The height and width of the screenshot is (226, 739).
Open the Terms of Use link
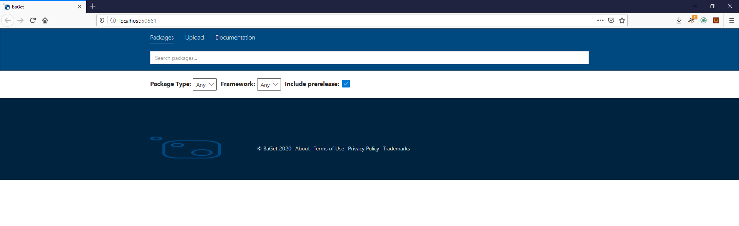pyautogui.click(x=329, y=148)
